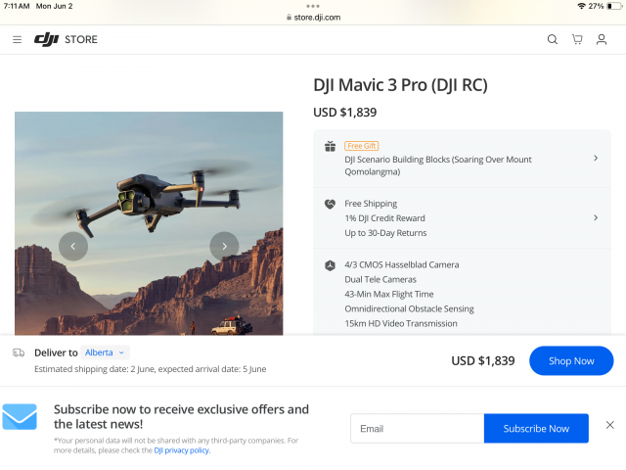View the shopping cart
Viewport: 626px width, 470px height.
(577, 39)
